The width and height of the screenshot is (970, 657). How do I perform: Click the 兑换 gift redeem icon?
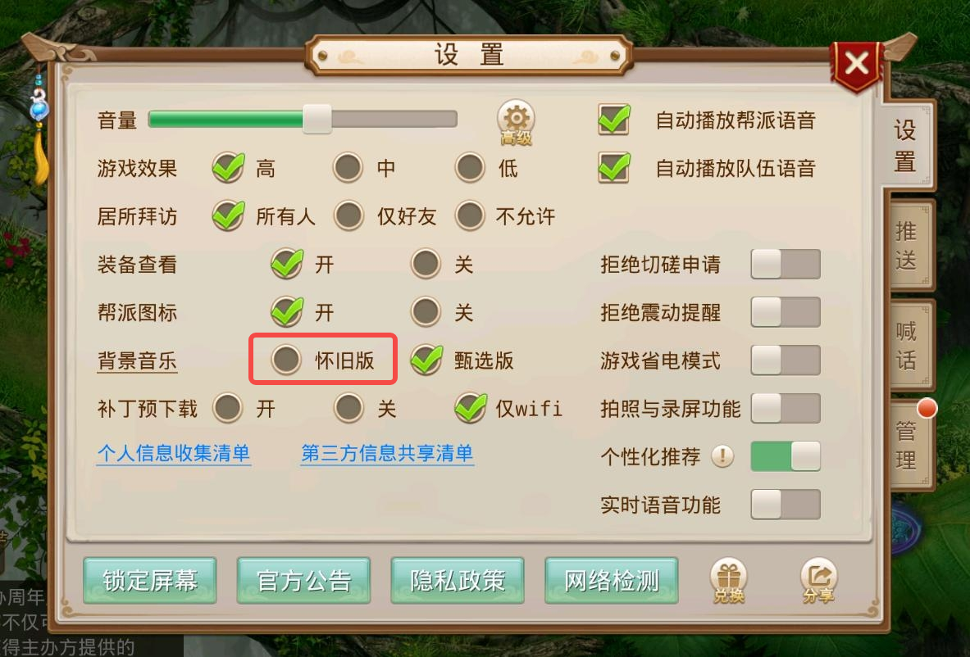click(729, 581)
